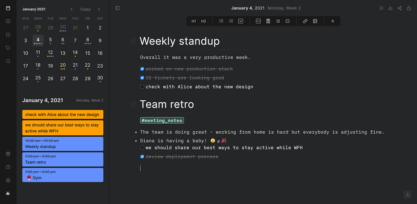Screen dimensions: 417x204
Task: Click the Today button in the calendar
Action: (x=85, y=9)
